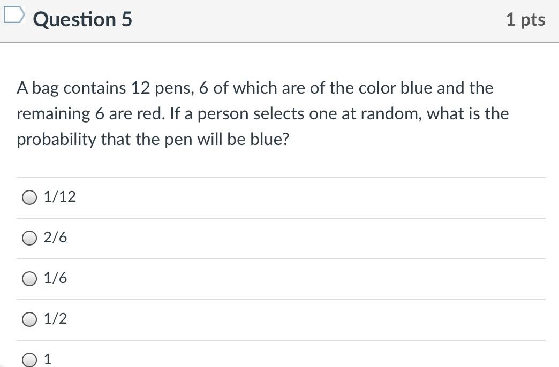Click the answer label reading 1/2

56,319
